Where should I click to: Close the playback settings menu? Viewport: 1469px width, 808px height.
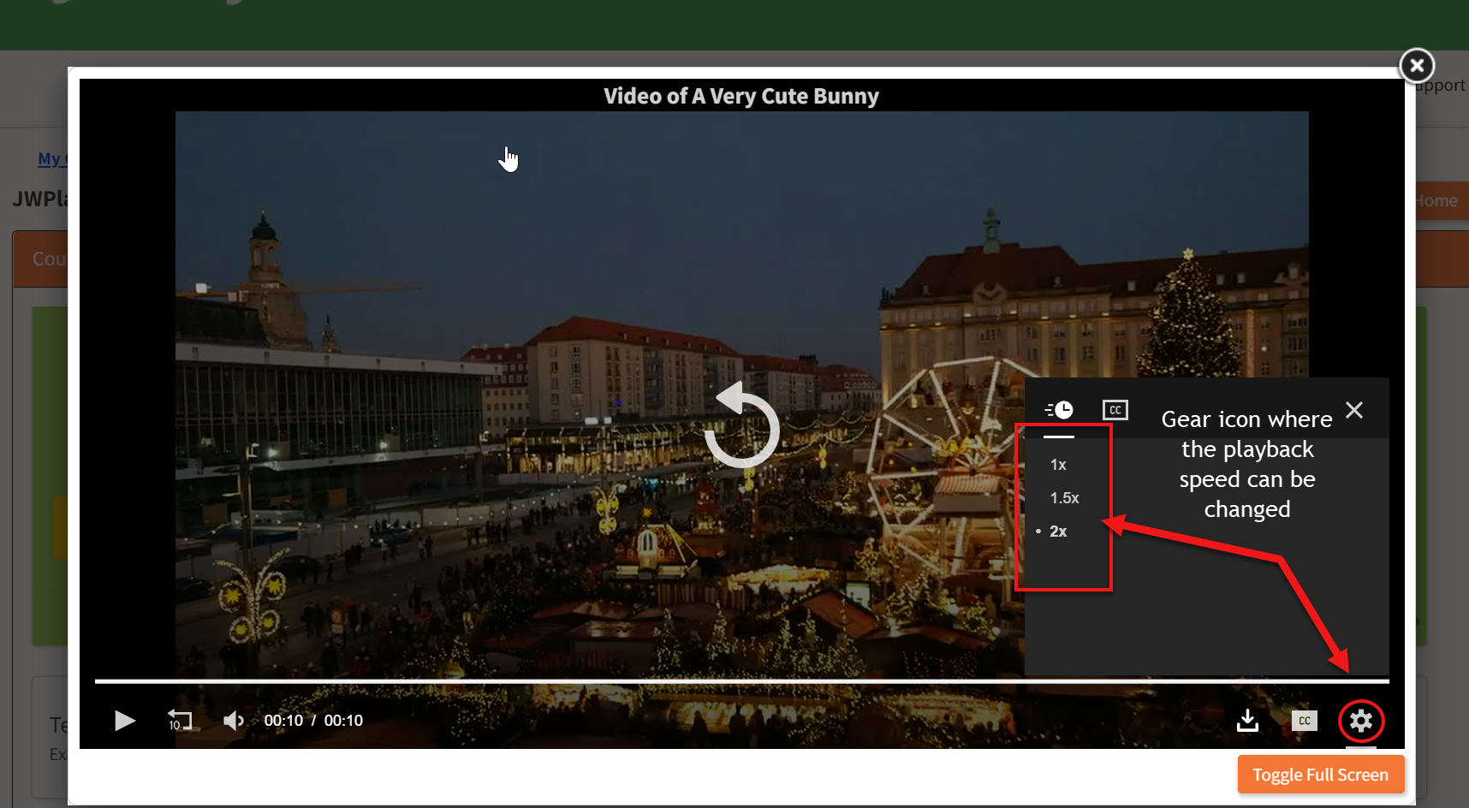tap(1353, 410)
